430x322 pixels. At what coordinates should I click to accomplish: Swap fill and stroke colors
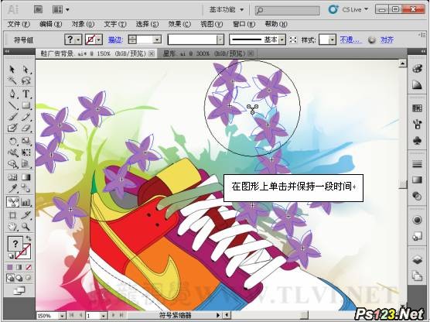[29, 238]
